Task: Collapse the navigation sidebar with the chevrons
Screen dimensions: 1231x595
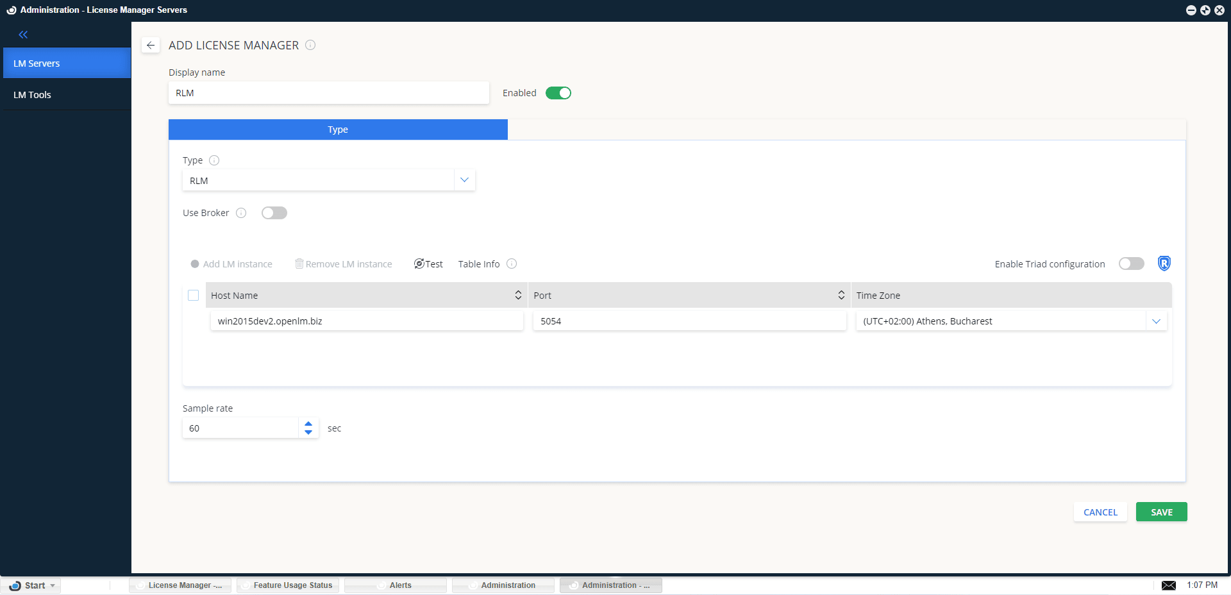Action: 24,35
